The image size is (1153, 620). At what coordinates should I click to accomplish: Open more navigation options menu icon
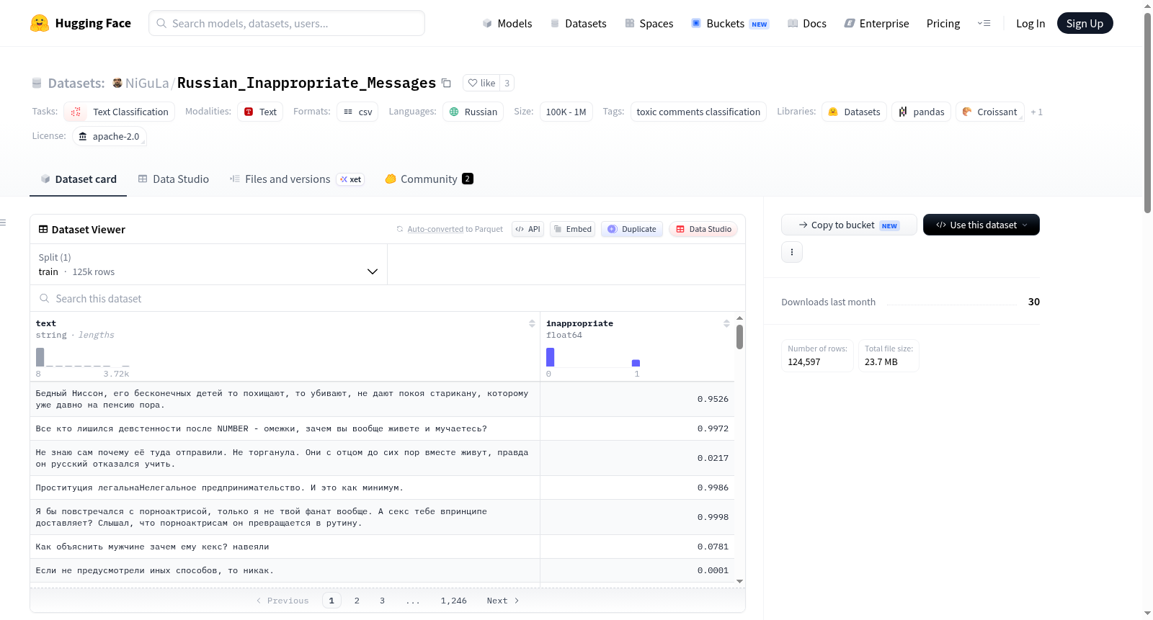[984, 23]
